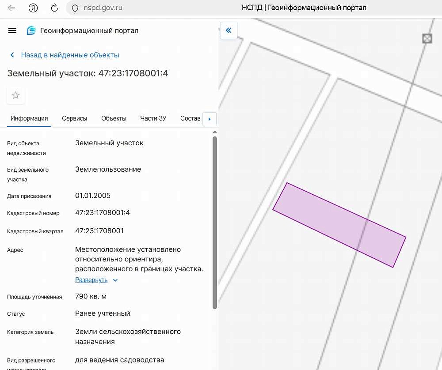Screen dimensions: 442x370
Task: Click heading Земельный участок: 47:23:1708001:4
Action: (88, 73)
